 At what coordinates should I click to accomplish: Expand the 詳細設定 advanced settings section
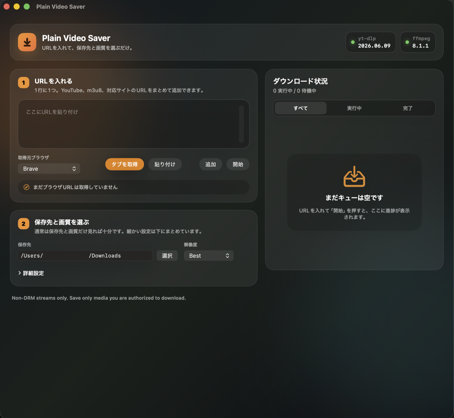[31, 273]
